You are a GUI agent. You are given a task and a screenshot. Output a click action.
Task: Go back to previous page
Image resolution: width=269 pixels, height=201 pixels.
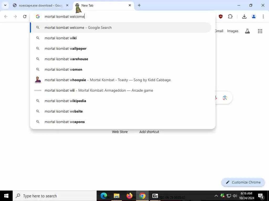6,16
